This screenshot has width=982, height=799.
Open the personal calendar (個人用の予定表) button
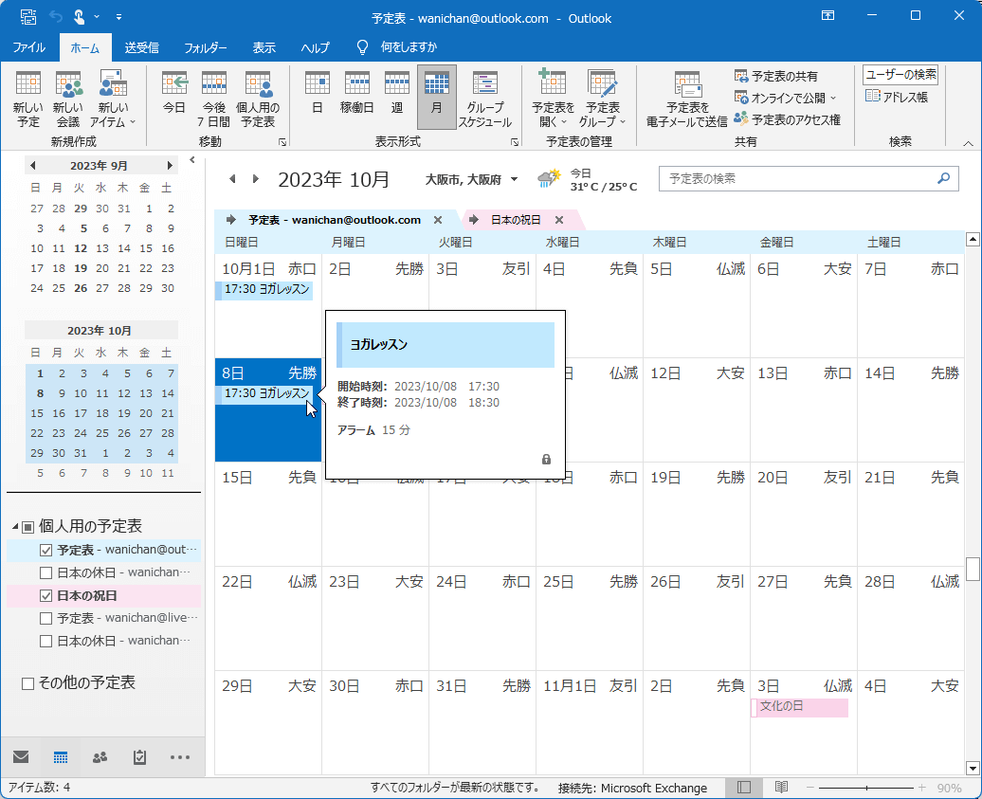coord(258,99)
